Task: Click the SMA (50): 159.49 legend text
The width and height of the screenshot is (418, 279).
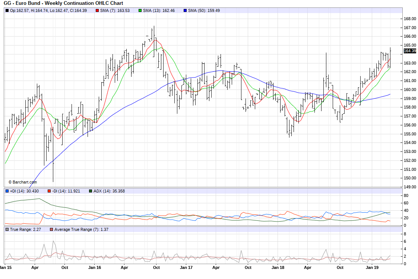Action: coord(204,10)
